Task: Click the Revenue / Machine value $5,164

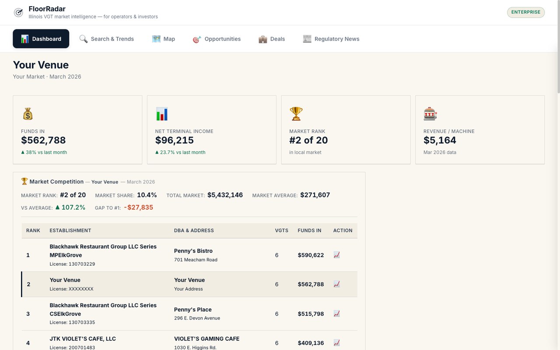Action: click(x=440, y=140)
